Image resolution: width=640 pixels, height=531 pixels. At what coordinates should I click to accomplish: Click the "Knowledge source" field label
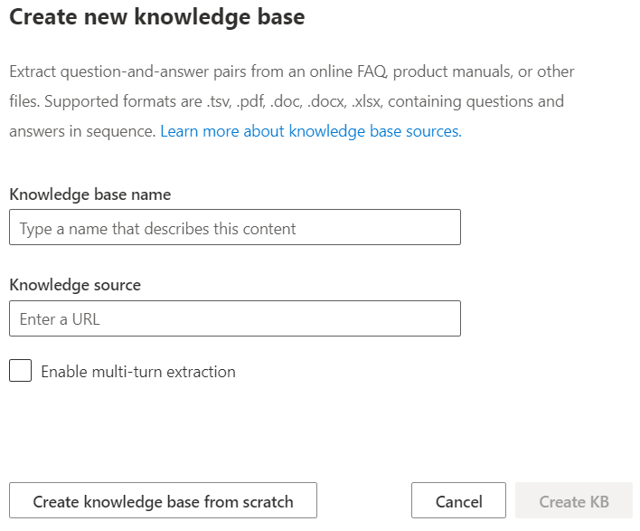tap(75, 285)
